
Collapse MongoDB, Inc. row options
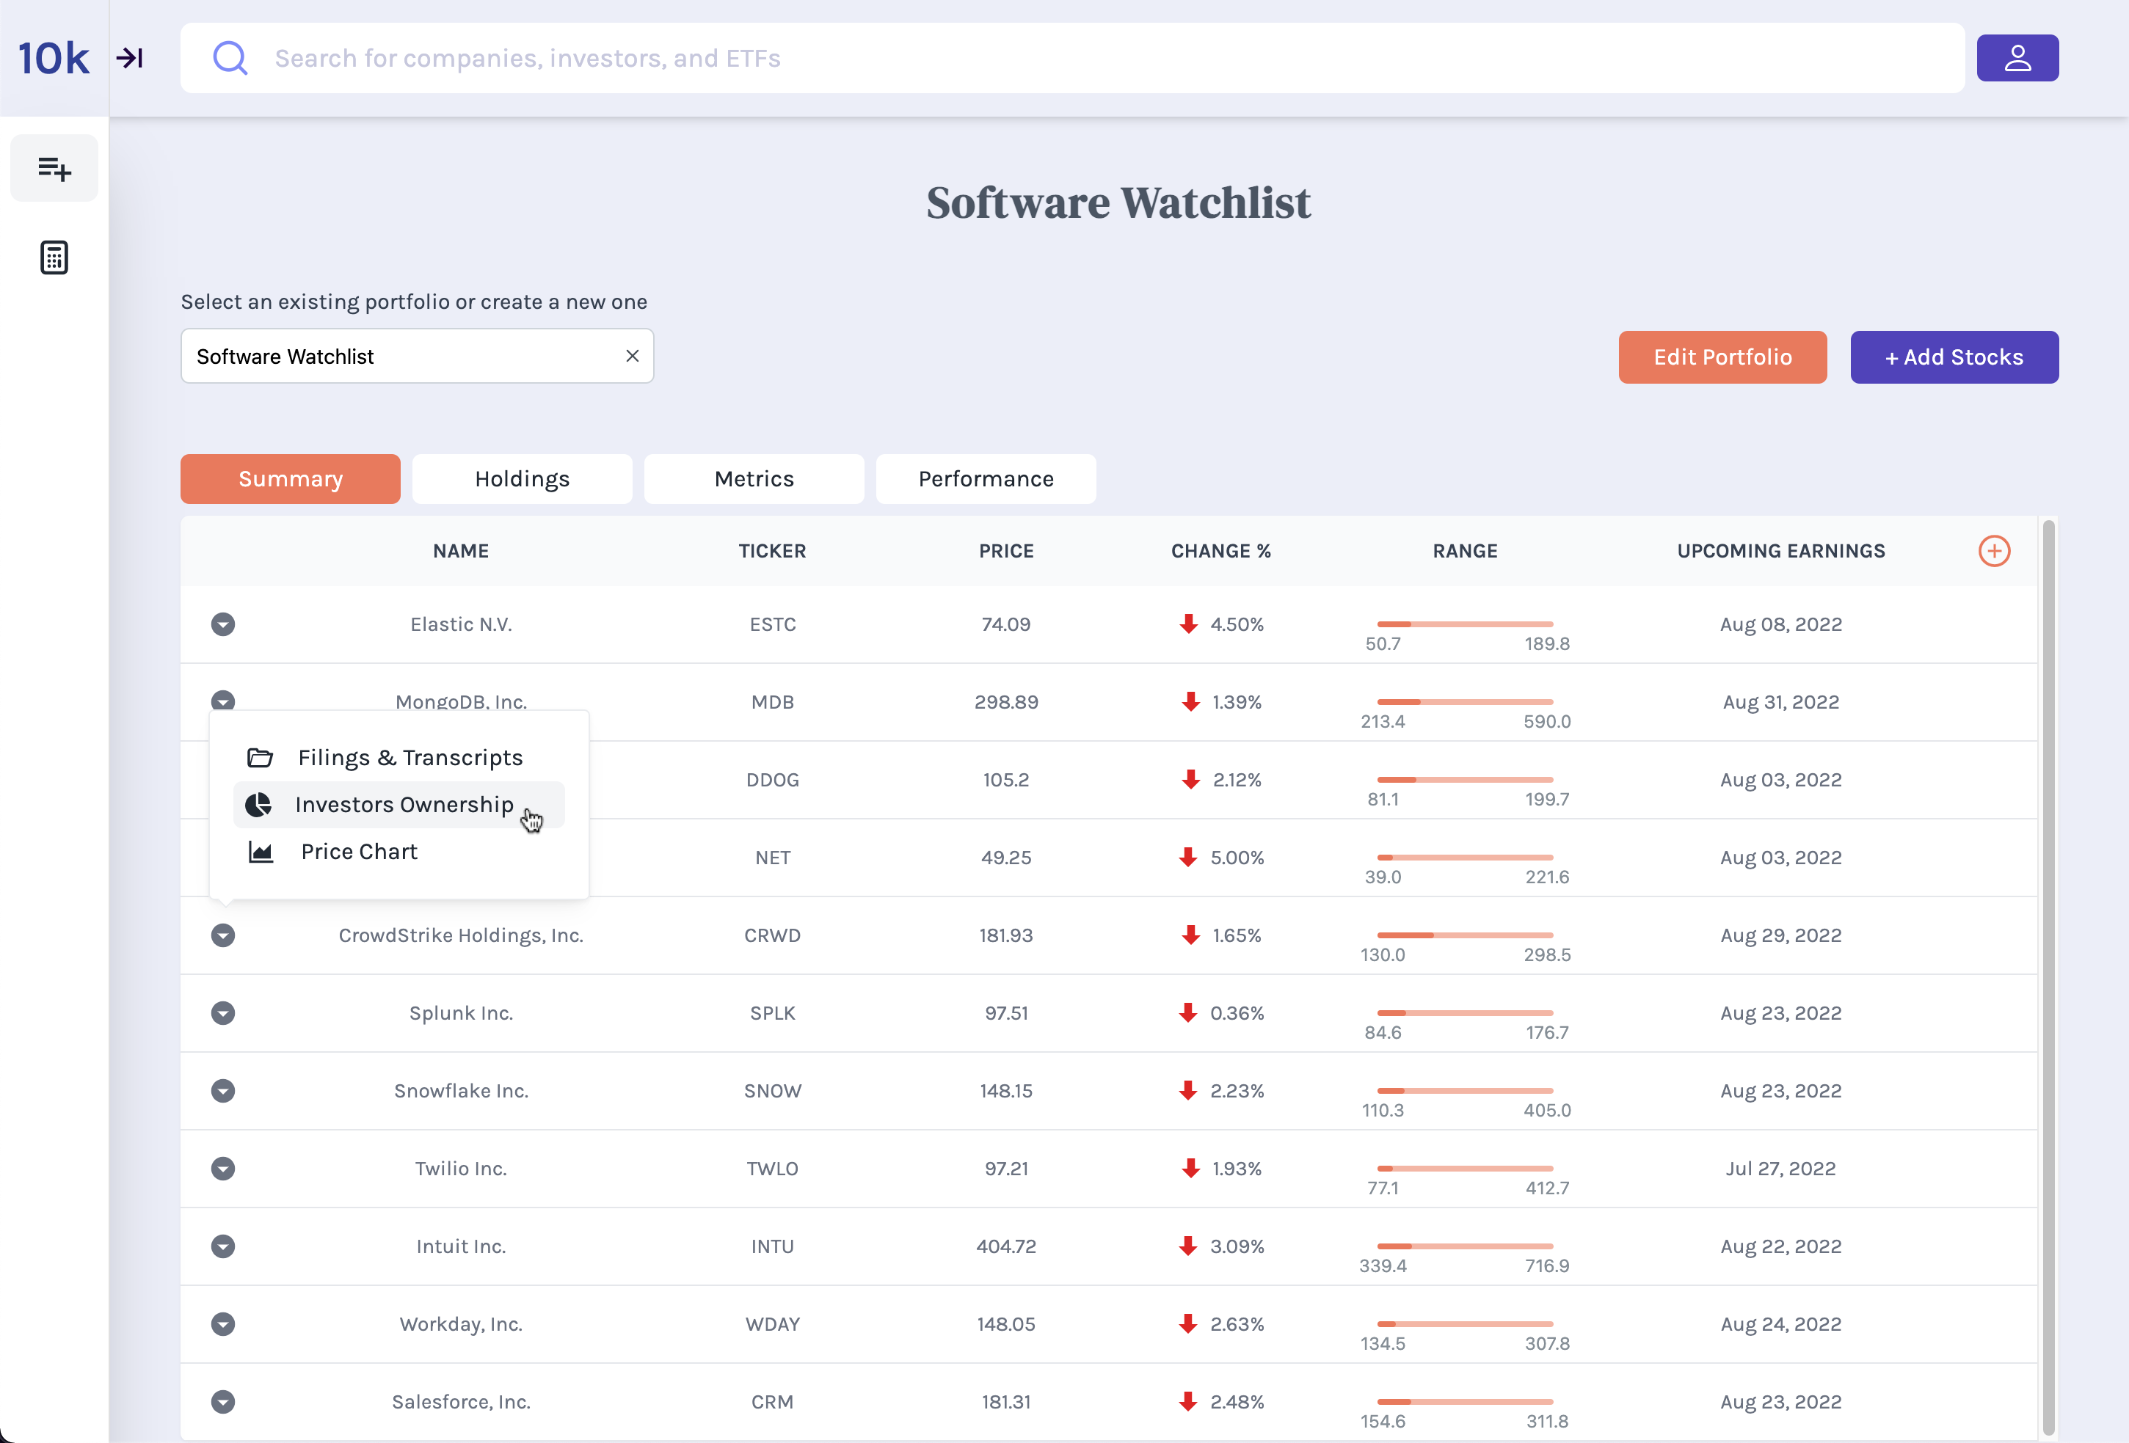pos(222,701)
